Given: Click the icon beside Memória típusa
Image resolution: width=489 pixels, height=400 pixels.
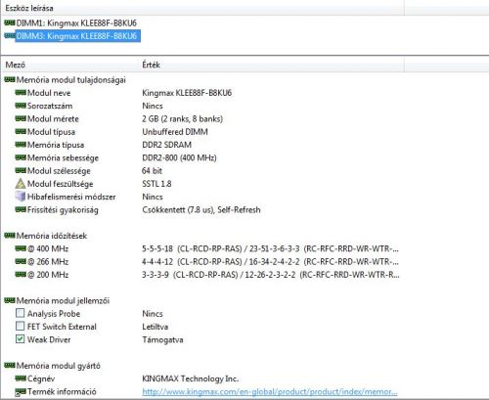Looking at the screenshot, I should (21, 145).
